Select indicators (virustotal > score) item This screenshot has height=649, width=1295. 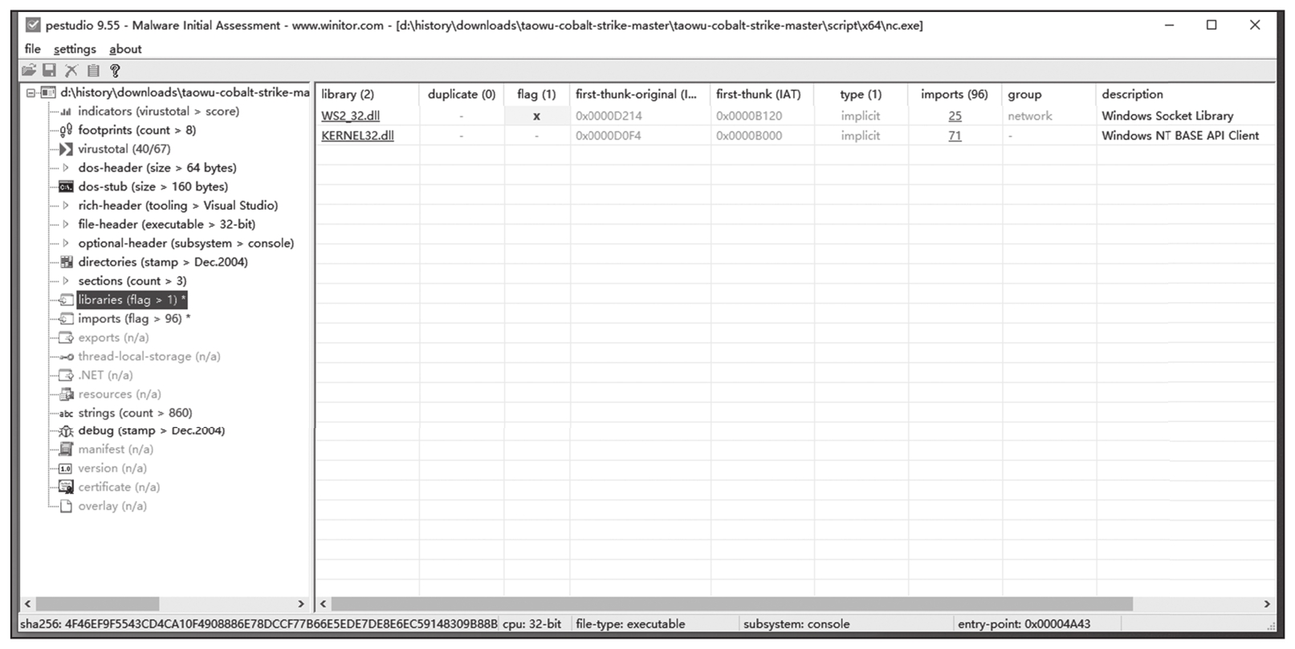click(x=158, y=112)
